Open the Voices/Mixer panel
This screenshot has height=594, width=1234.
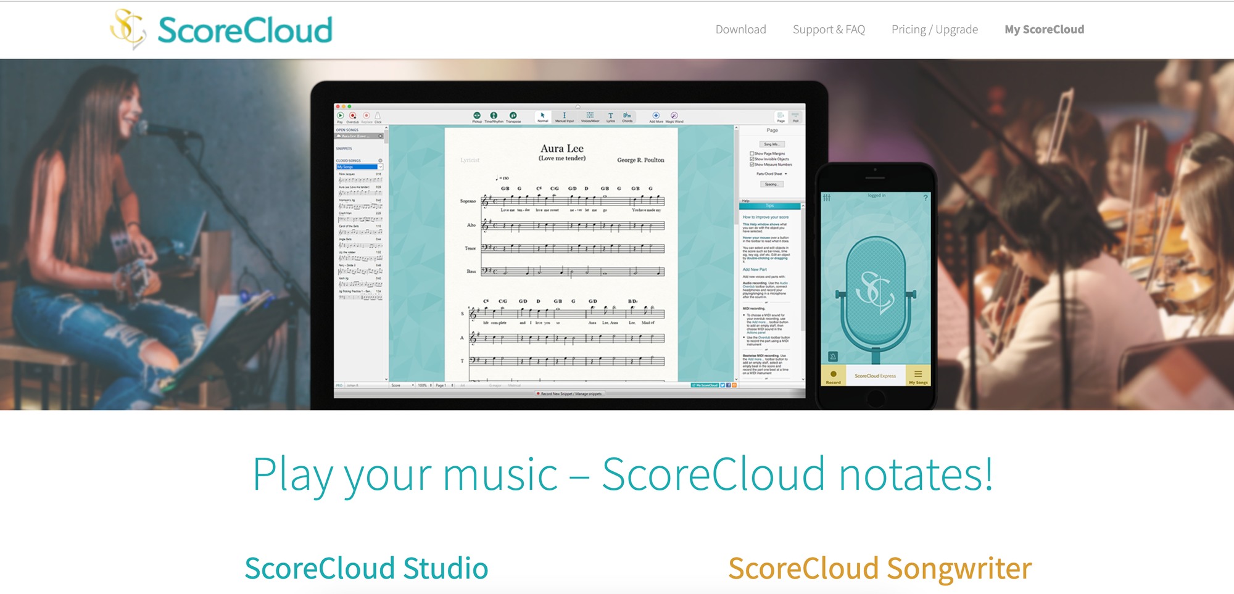[x=589, y=116]
